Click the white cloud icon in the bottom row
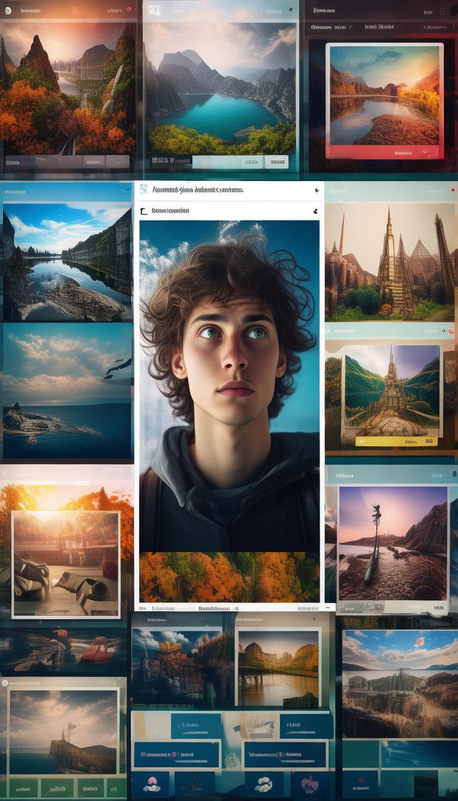Viewport: 458px width, 801px height. (x=263, y=785)
